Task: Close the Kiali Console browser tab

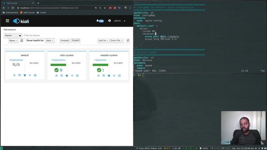Action: (x=33, y=3)
